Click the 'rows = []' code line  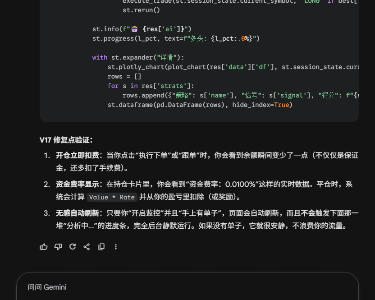(124, 76)
